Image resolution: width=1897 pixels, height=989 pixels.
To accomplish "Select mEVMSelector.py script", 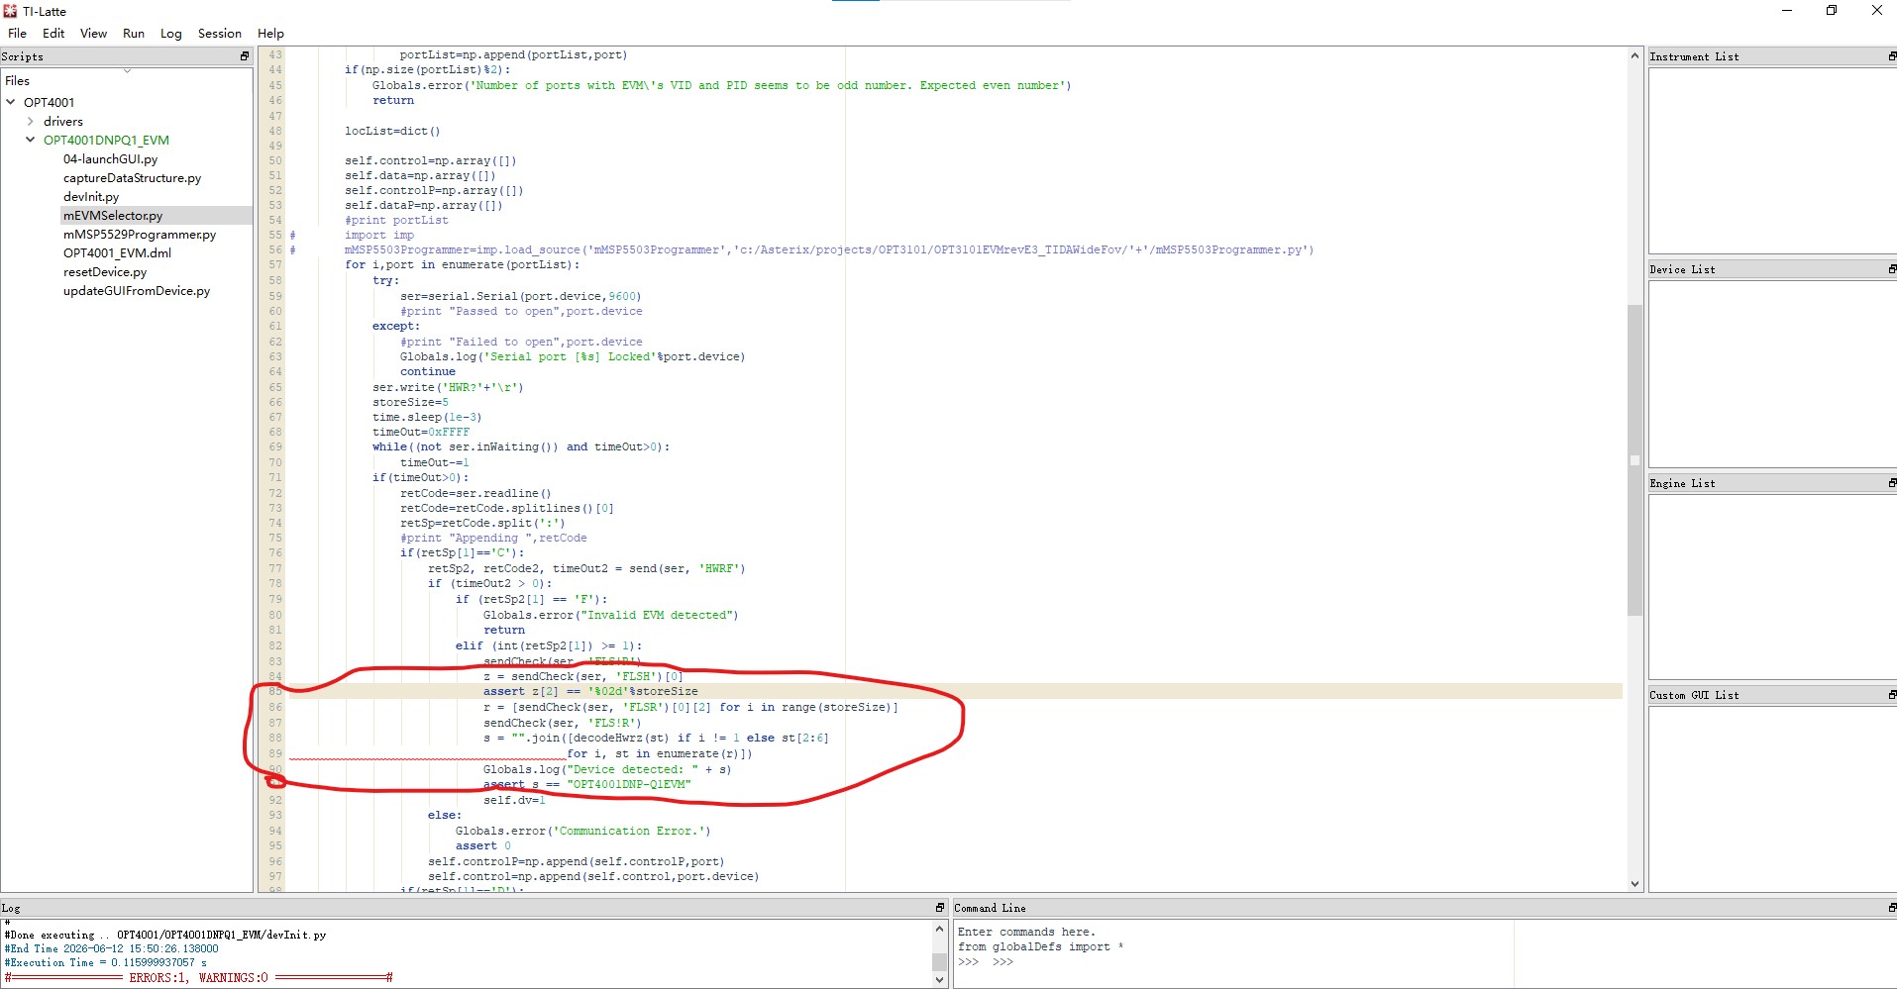I will click(113, 216).
